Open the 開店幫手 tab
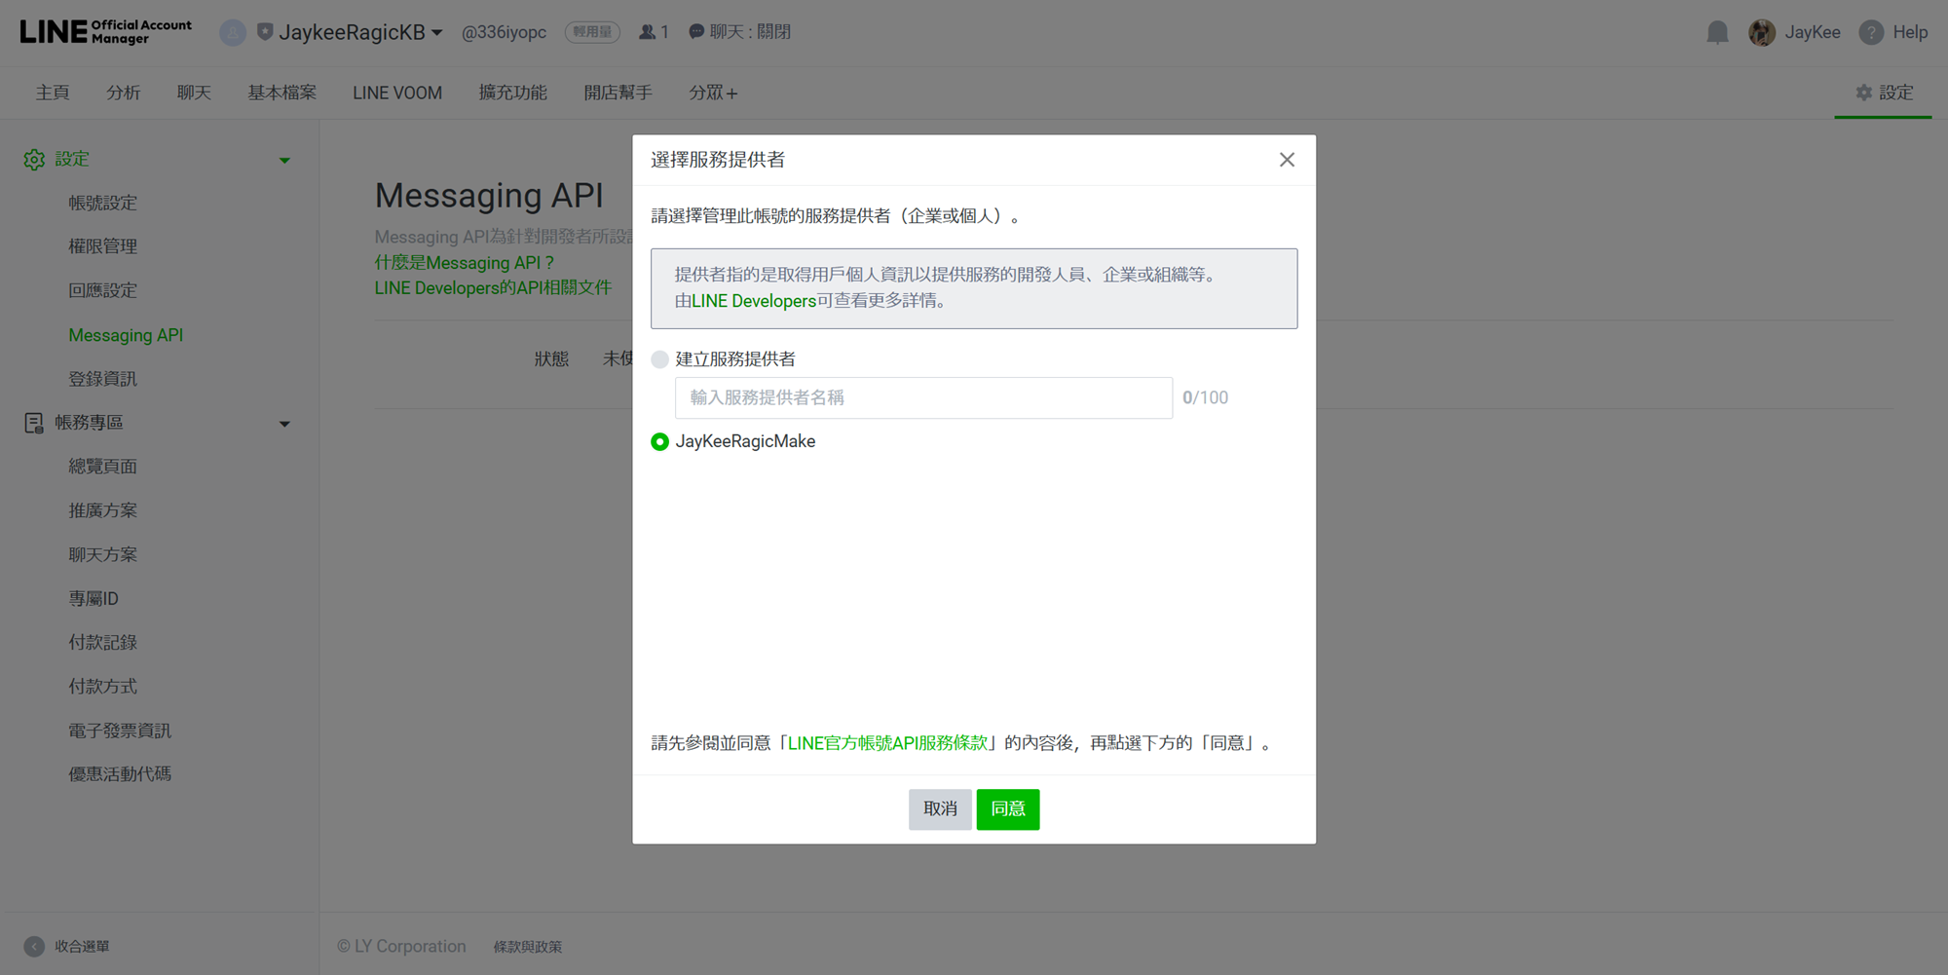This screenshot has height=975, width=1948. pos(618,93)
